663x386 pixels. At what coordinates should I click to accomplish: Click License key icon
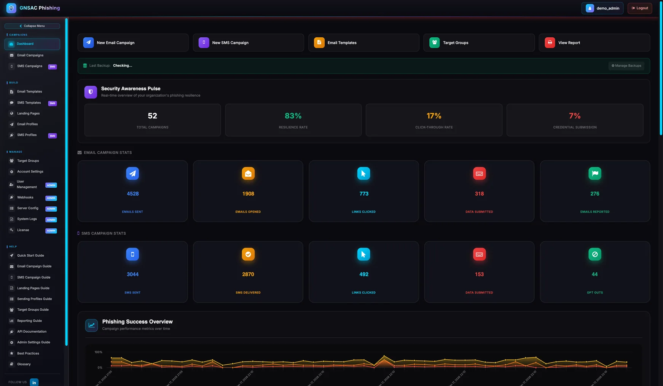[x=11, y=230]
